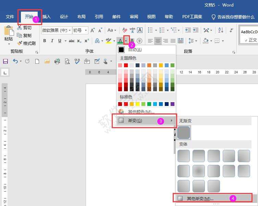The image size is (258, 206).
Task: Expand the font color dropdown arrow
Action: pos(126,41)
